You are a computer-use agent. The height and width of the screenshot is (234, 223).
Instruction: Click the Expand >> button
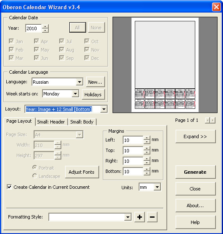point(195,136)
